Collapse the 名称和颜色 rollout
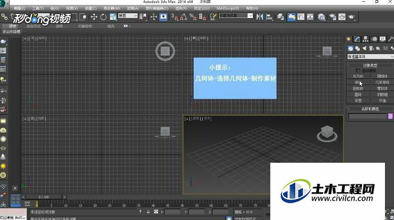The image size is (394, 220). click(x=370, y=108)
